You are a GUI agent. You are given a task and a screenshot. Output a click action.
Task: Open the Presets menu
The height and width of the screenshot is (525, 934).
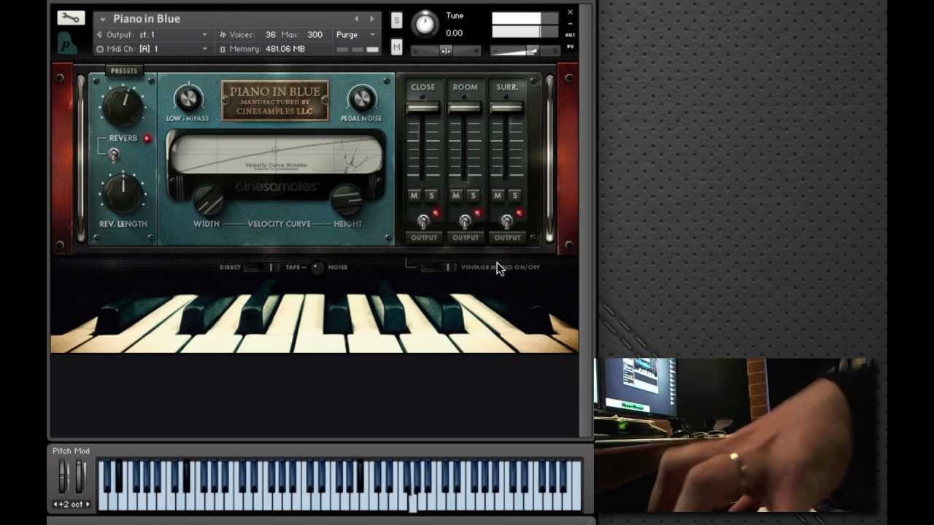[123, 71]
